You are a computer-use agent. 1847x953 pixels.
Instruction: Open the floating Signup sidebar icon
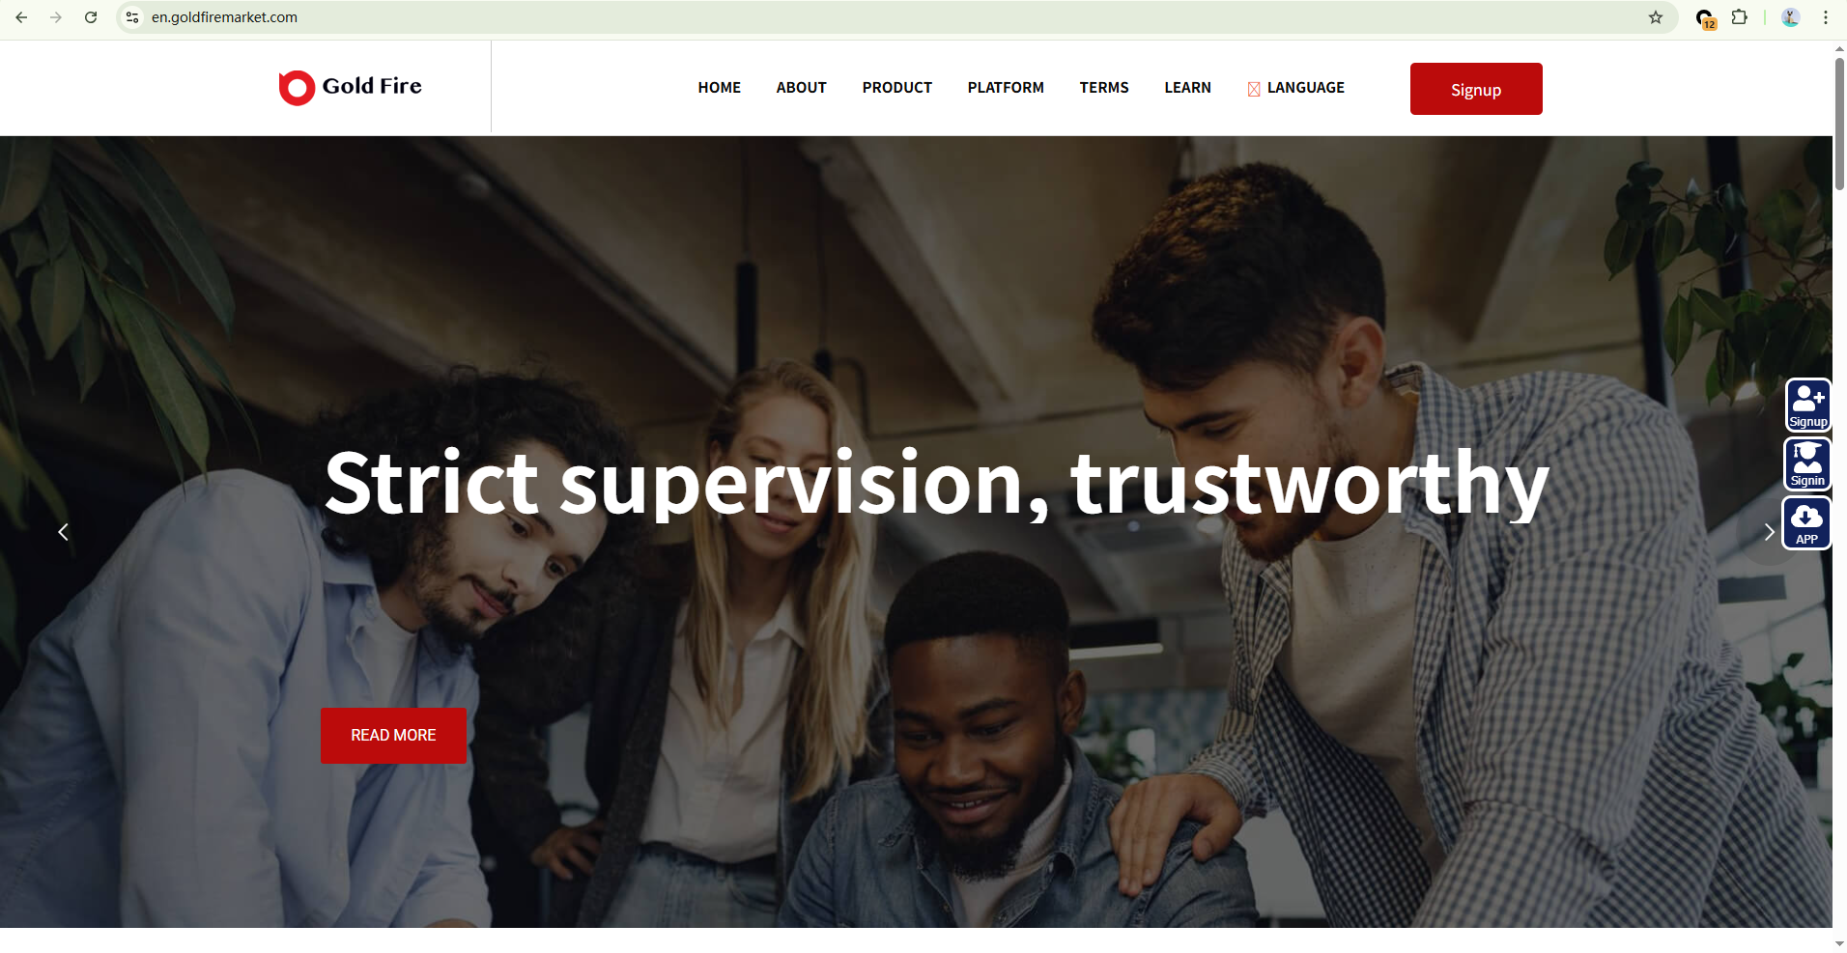point(1807,405)
